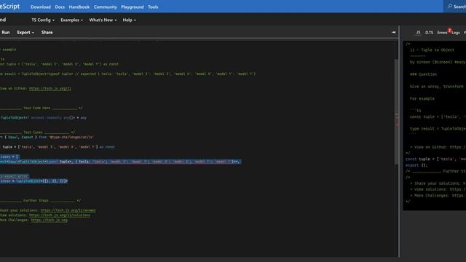Open the TS Config dropdown
Screen dimensions: 466x262
43,20
